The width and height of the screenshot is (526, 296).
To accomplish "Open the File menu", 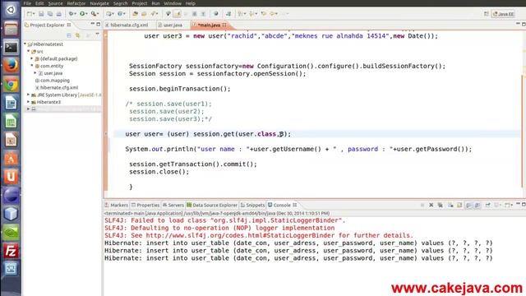I will click(27, 3).
